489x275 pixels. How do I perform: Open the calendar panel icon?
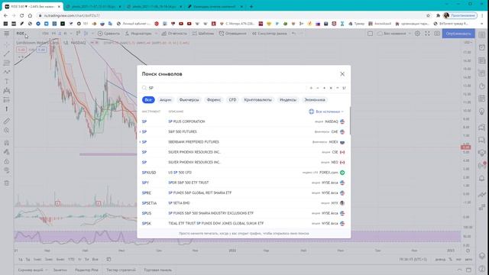coord(482,99)
